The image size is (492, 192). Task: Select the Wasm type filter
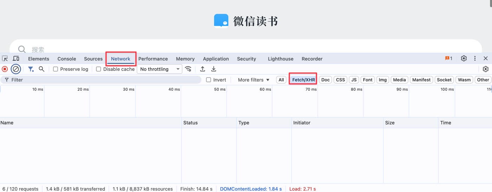click(464, 80)
